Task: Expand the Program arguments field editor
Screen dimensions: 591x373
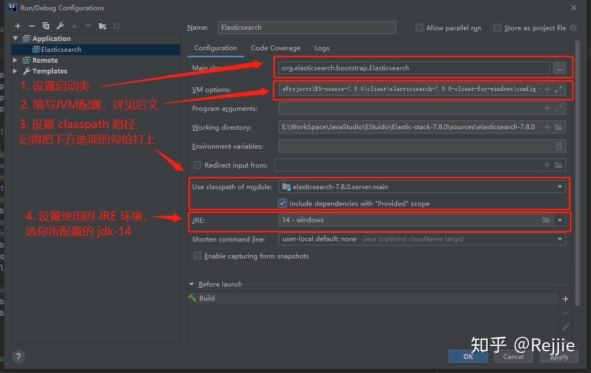Action: pyautogui.click(x=559, y=109)
